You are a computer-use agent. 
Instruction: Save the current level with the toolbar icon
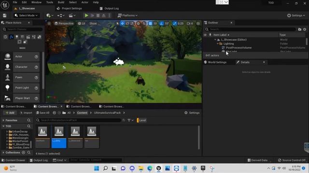[x=5, y=15]
